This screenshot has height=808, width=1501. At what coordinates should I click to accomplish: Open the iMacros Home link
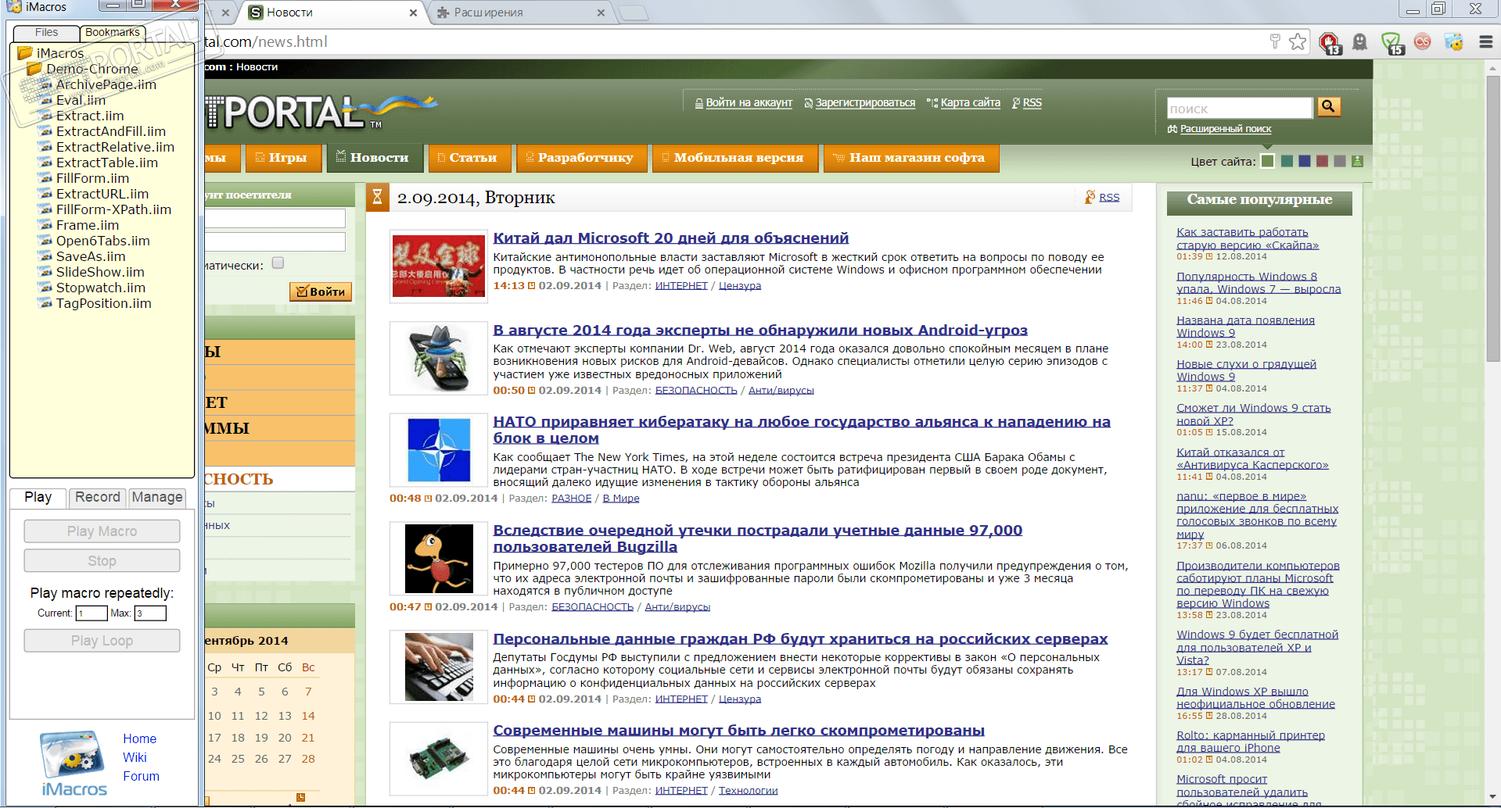click(139, 738)
